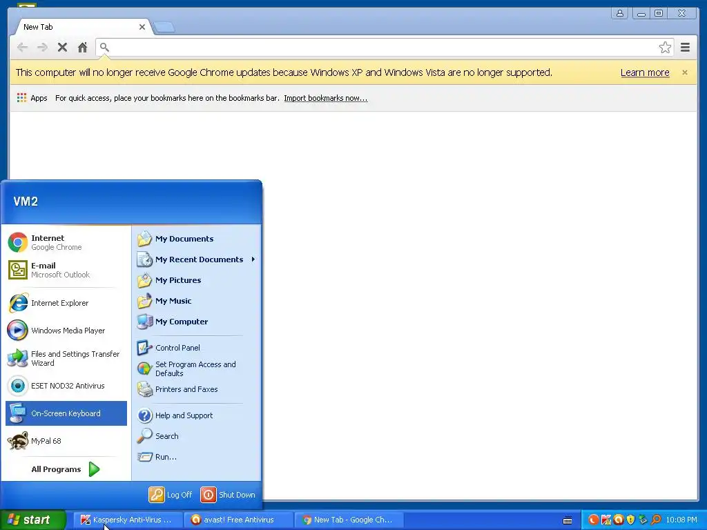The image size is (707, 530).
Task: Click the orange crescent icon in system tray
Action: 593,520
